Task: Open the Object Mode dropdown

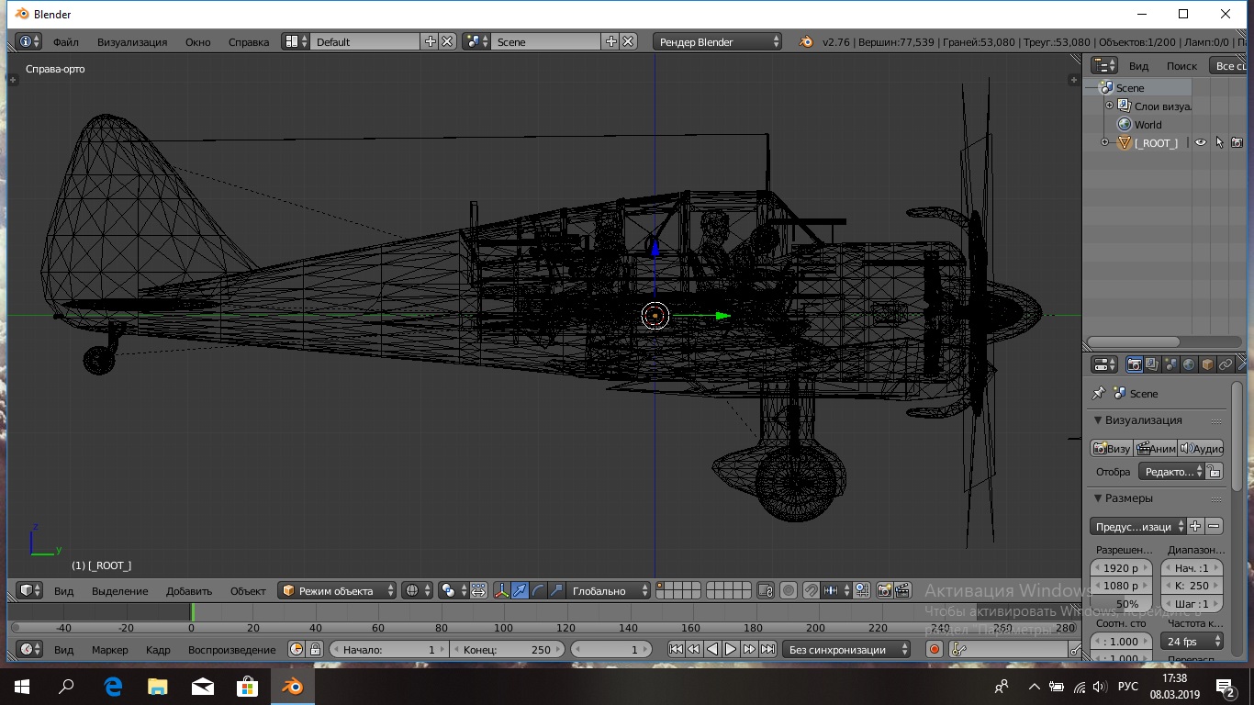Action: 338,591
